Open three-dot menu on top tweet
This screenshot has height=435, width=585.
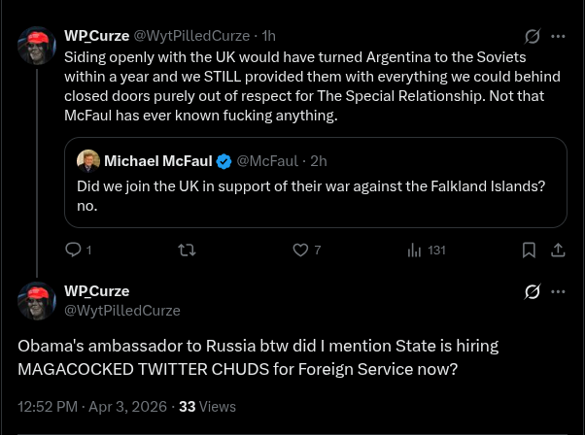click(558, 36)
